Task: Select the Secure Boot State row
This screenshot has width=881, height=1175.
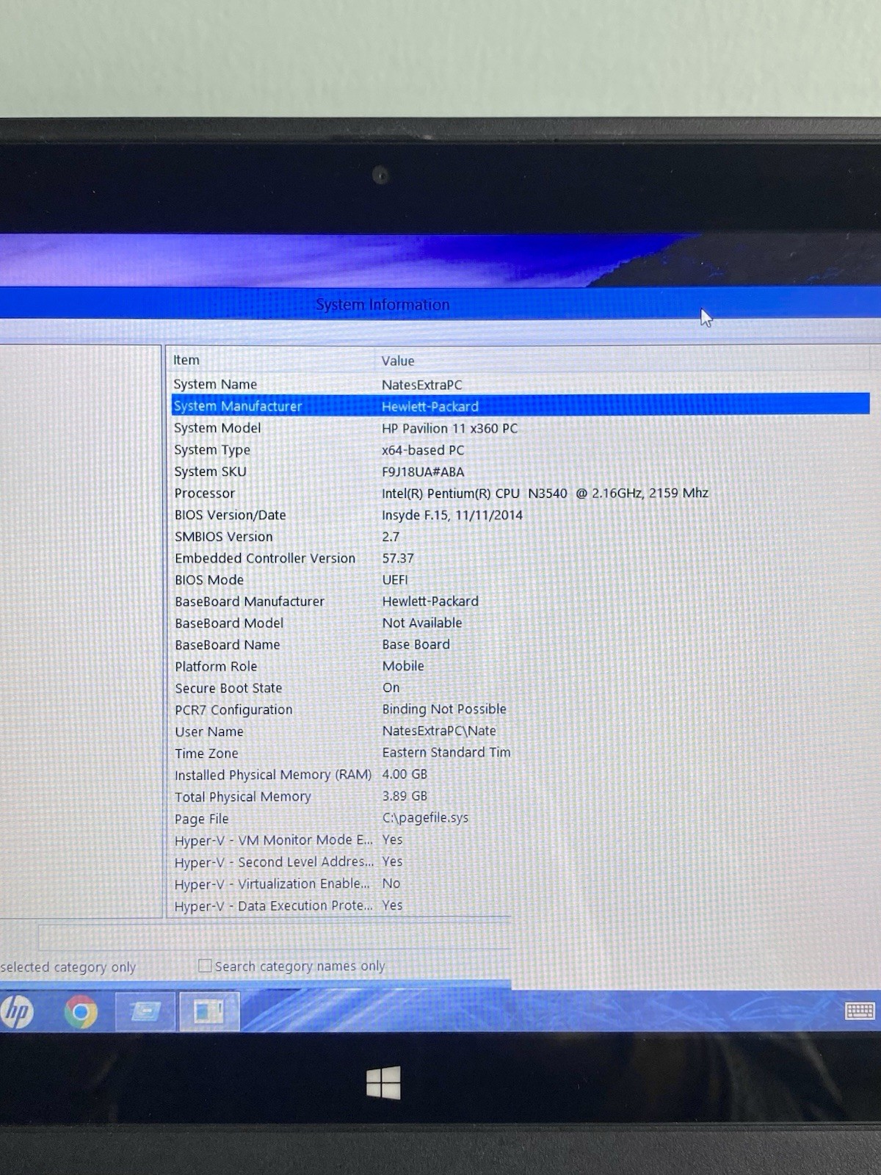Action: click(520, 687)
